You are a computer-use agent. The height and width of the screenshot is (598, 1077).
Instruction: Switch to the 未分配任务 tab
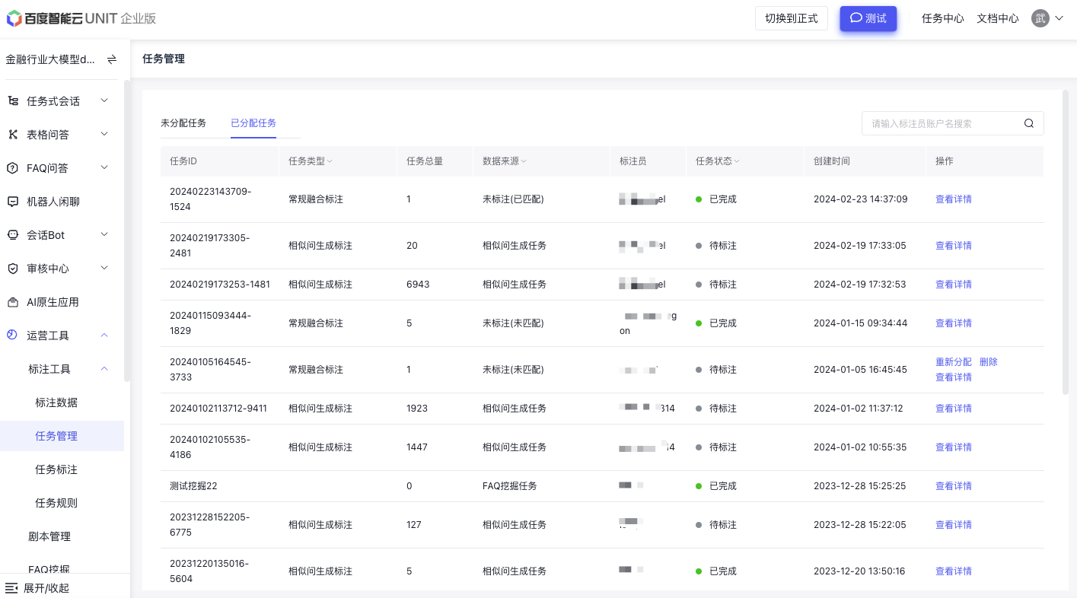[x=183, y=122]
